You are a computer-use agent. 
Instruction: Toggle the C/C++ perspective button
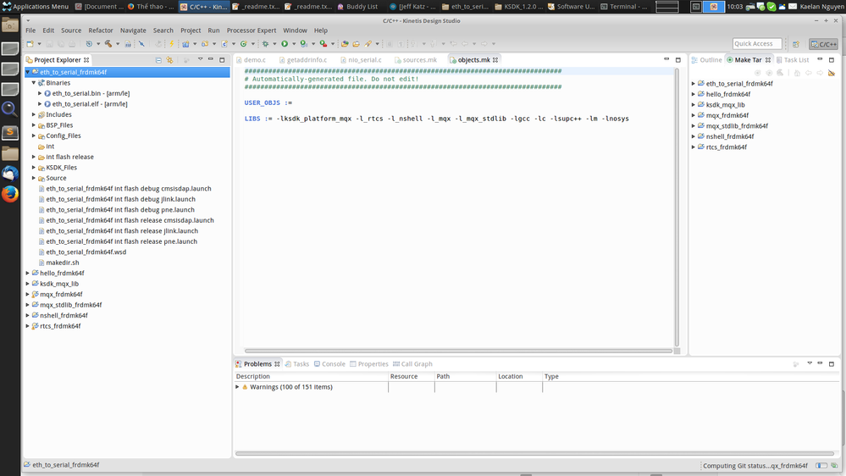tap(824, 44)
